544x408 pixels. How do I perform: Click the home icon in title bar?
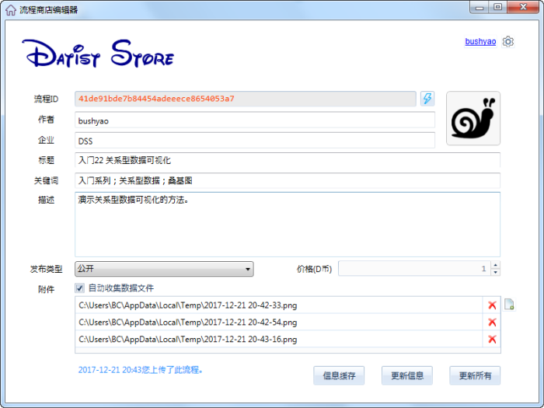point(11,9)
